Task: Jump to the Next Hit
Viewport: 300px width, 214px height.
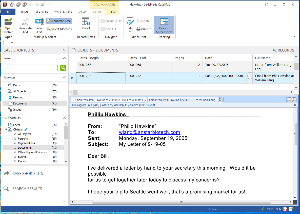Action: tap(108, 29)
